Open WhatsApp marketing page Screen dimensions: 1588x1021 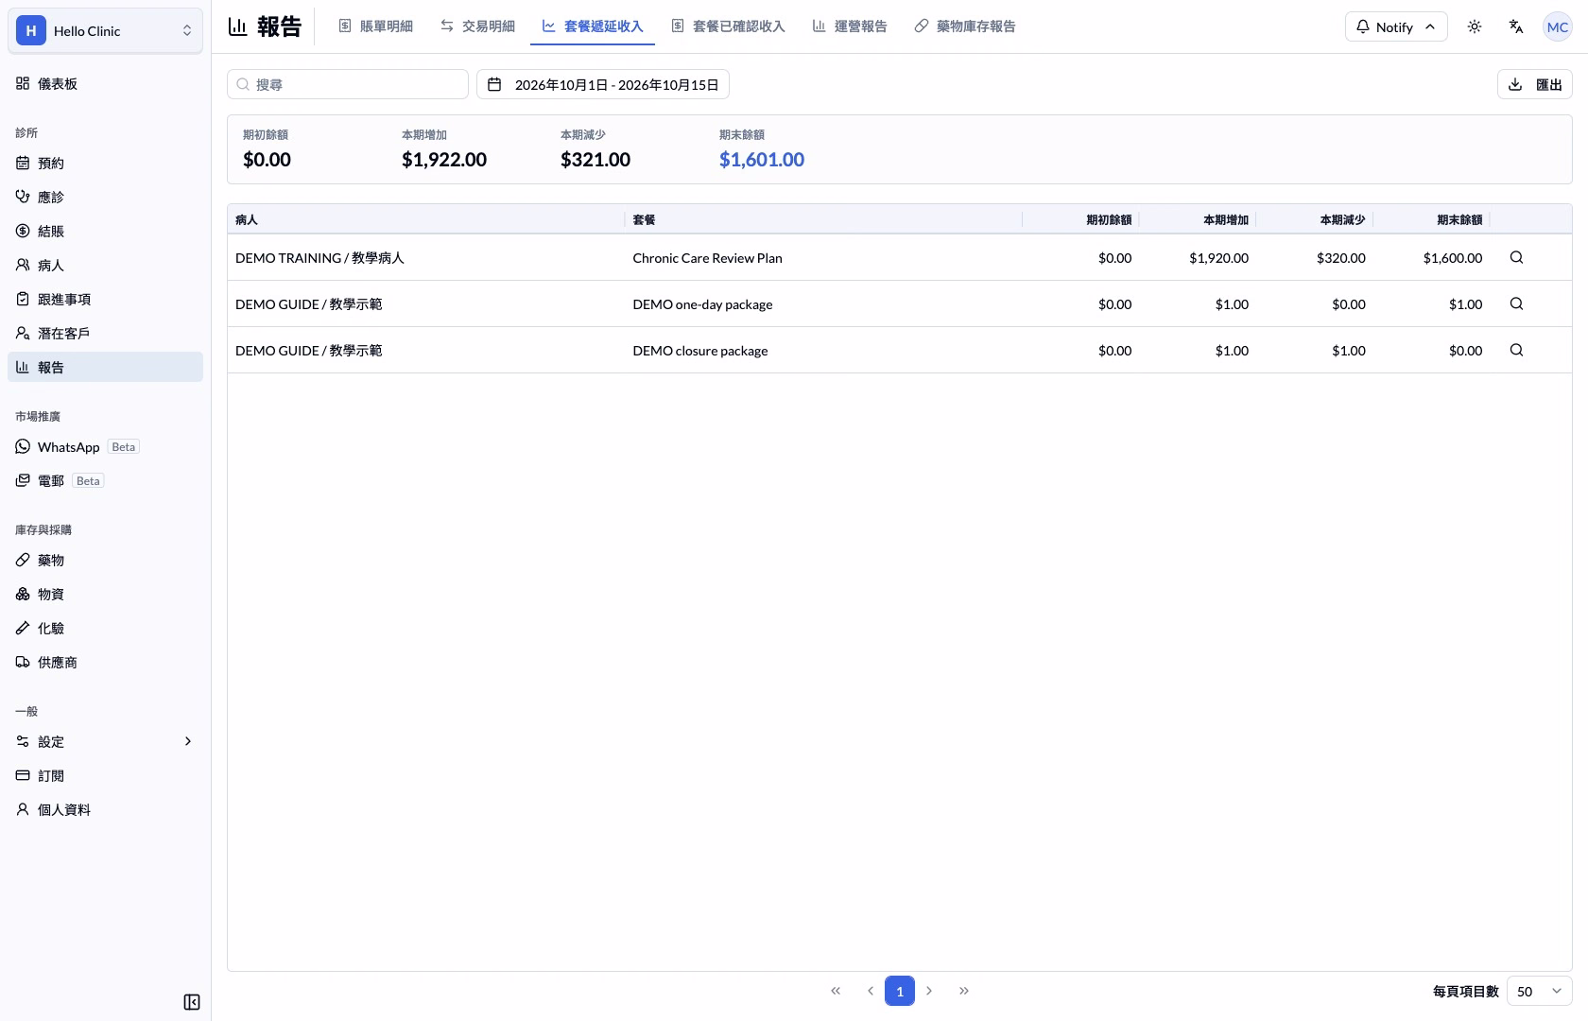coord(105,447)
